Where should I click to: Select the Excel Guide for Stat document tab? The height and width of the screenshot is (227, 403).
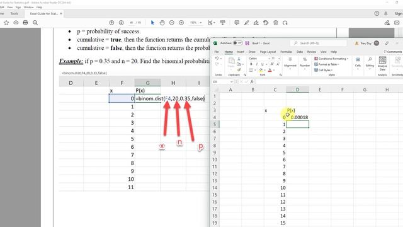(43, 14)
